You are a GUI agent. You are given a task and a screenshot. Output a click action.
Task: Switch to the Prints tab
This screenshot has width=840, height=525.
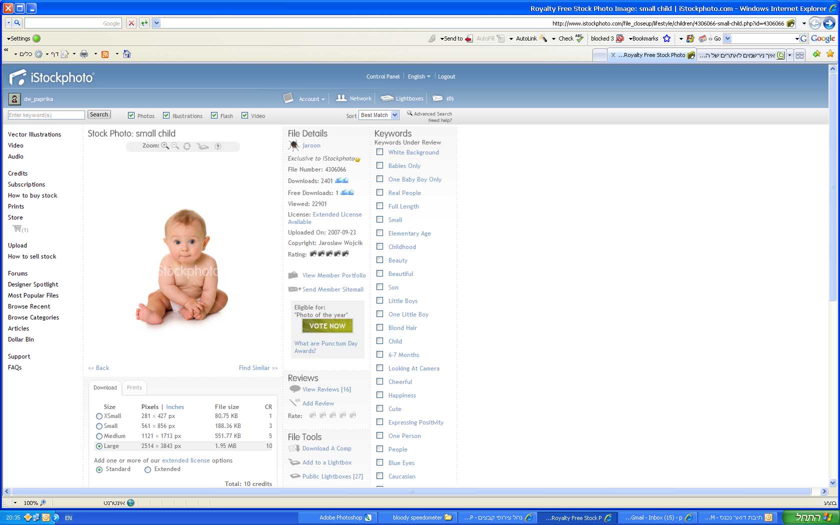point(134,387)
